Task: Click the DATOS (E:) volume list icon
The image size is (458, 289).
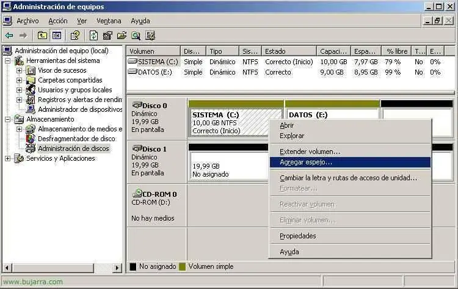Action: pos(133,71)
